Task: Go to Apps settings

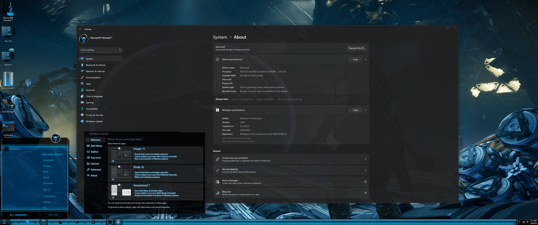Action: point(101,84)
